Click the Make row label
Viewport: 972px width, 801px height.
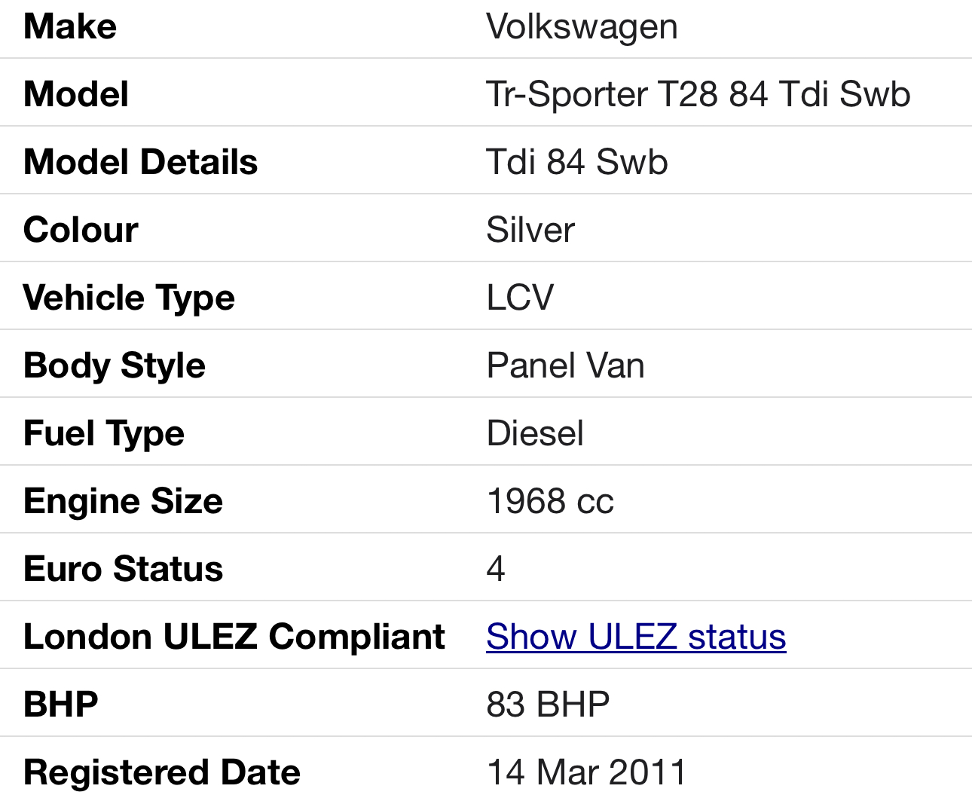70,27
